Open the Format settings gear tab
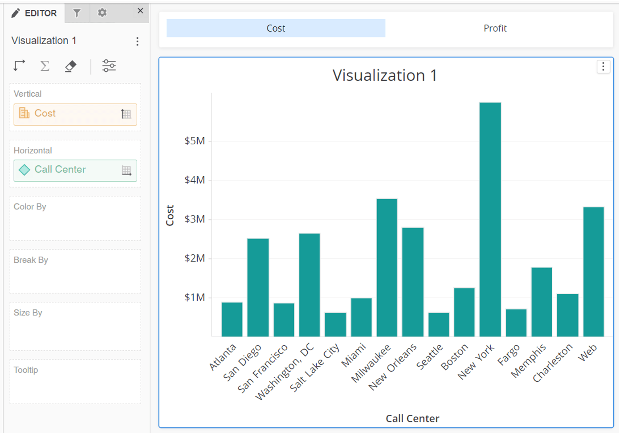 tap(102, 13)
